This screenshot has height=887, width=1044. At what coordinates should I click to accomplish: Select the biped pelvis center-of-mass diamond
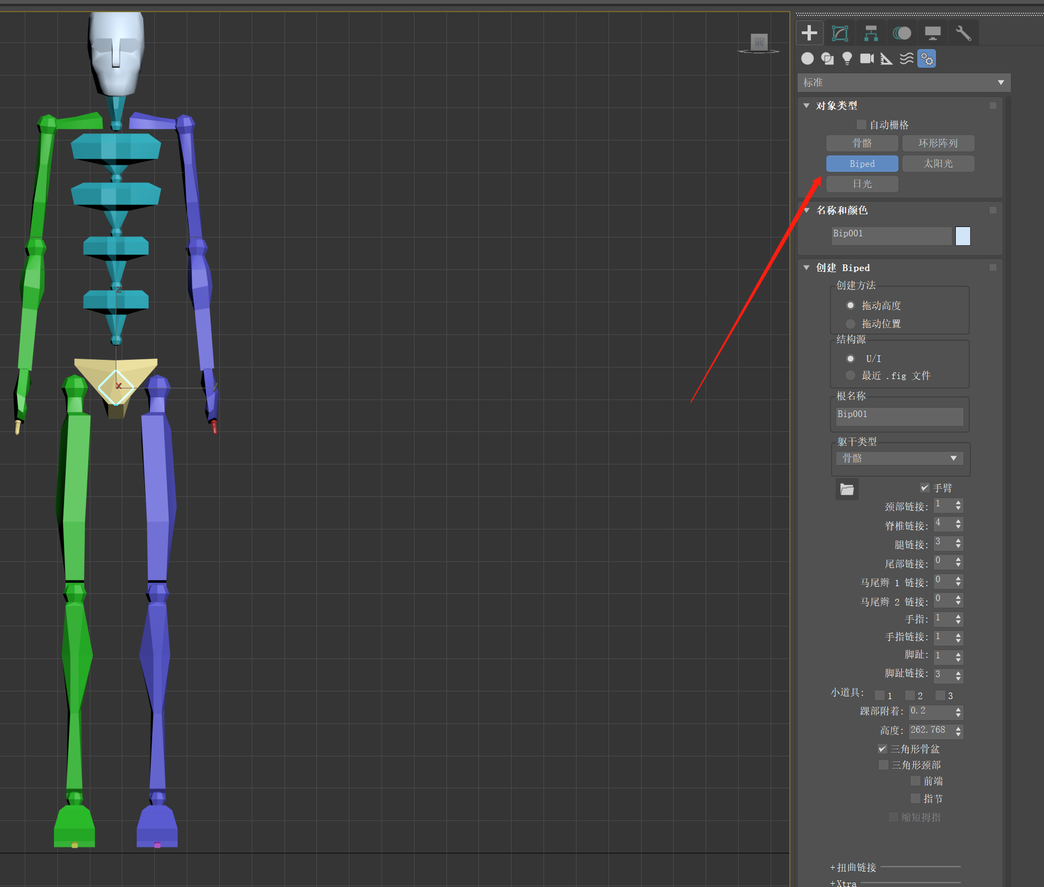click(116, 387)
